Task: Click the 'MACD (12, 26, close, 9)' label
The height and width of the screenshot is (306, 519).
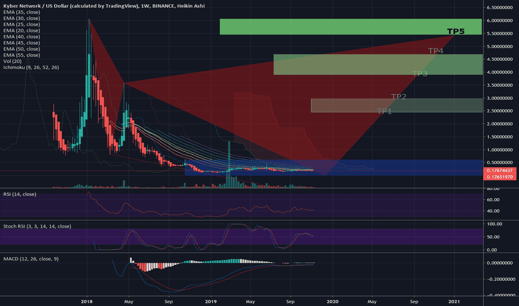Action: point(31,259)
